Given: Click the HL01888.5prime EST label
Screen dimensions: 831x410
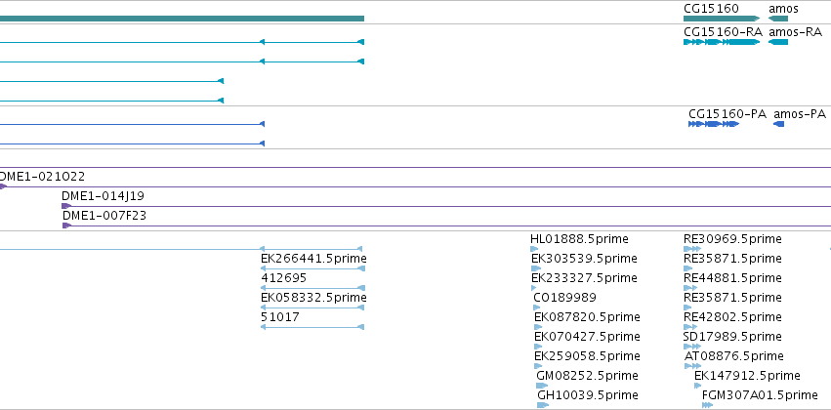Looking at the screenshot, I should tap(579, 239).
